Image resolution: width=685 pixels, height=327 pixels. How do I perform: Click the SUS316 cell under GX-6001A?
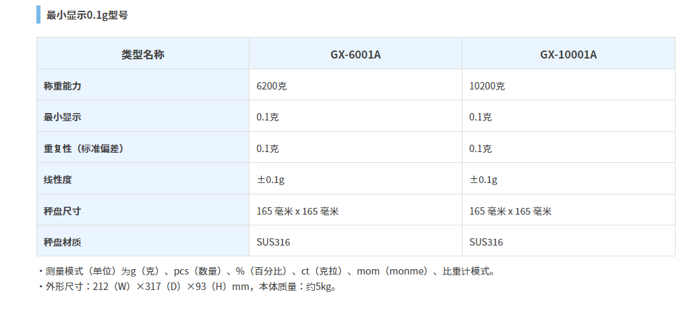(x=274, y=242)
